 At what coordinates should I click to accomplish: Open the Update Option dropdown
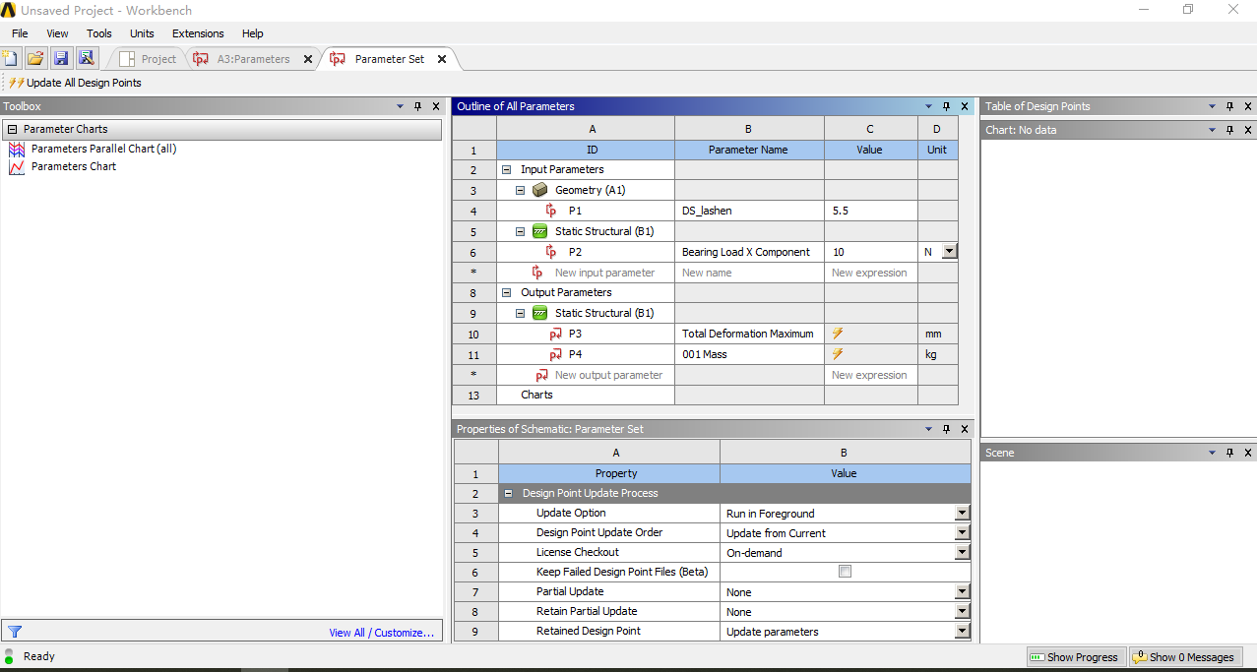[x=962, y=513]
